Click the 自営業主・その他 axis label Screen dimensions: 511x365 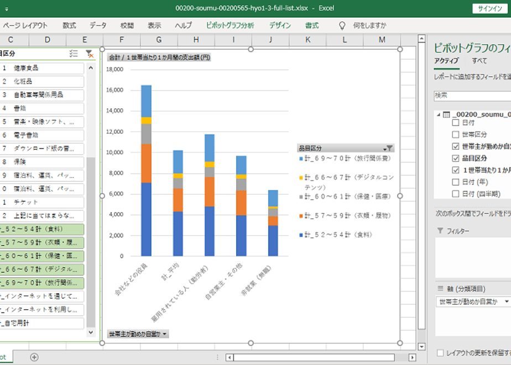point(223,281)
